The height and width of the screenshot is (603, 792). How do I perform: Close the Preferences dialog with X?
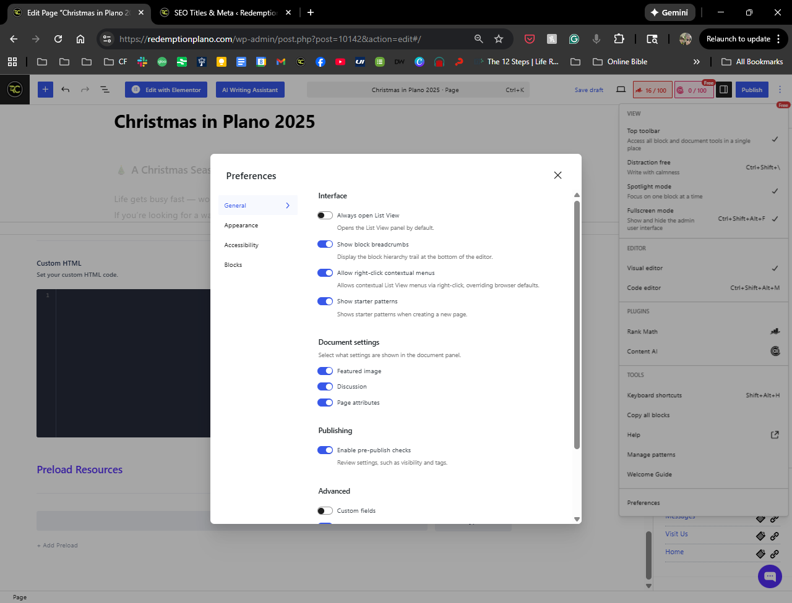point(557,175)
